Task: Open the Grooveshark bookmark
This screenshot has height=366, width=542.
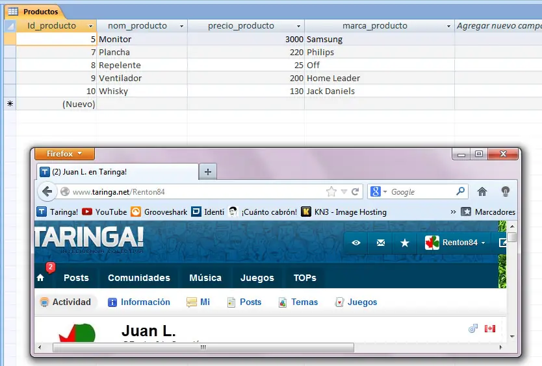Action: click(x=159, y=212)
